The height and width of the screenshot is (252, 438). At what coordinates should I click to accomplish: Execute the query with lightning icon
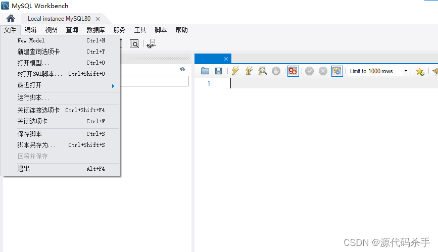[x=235, y=71]
